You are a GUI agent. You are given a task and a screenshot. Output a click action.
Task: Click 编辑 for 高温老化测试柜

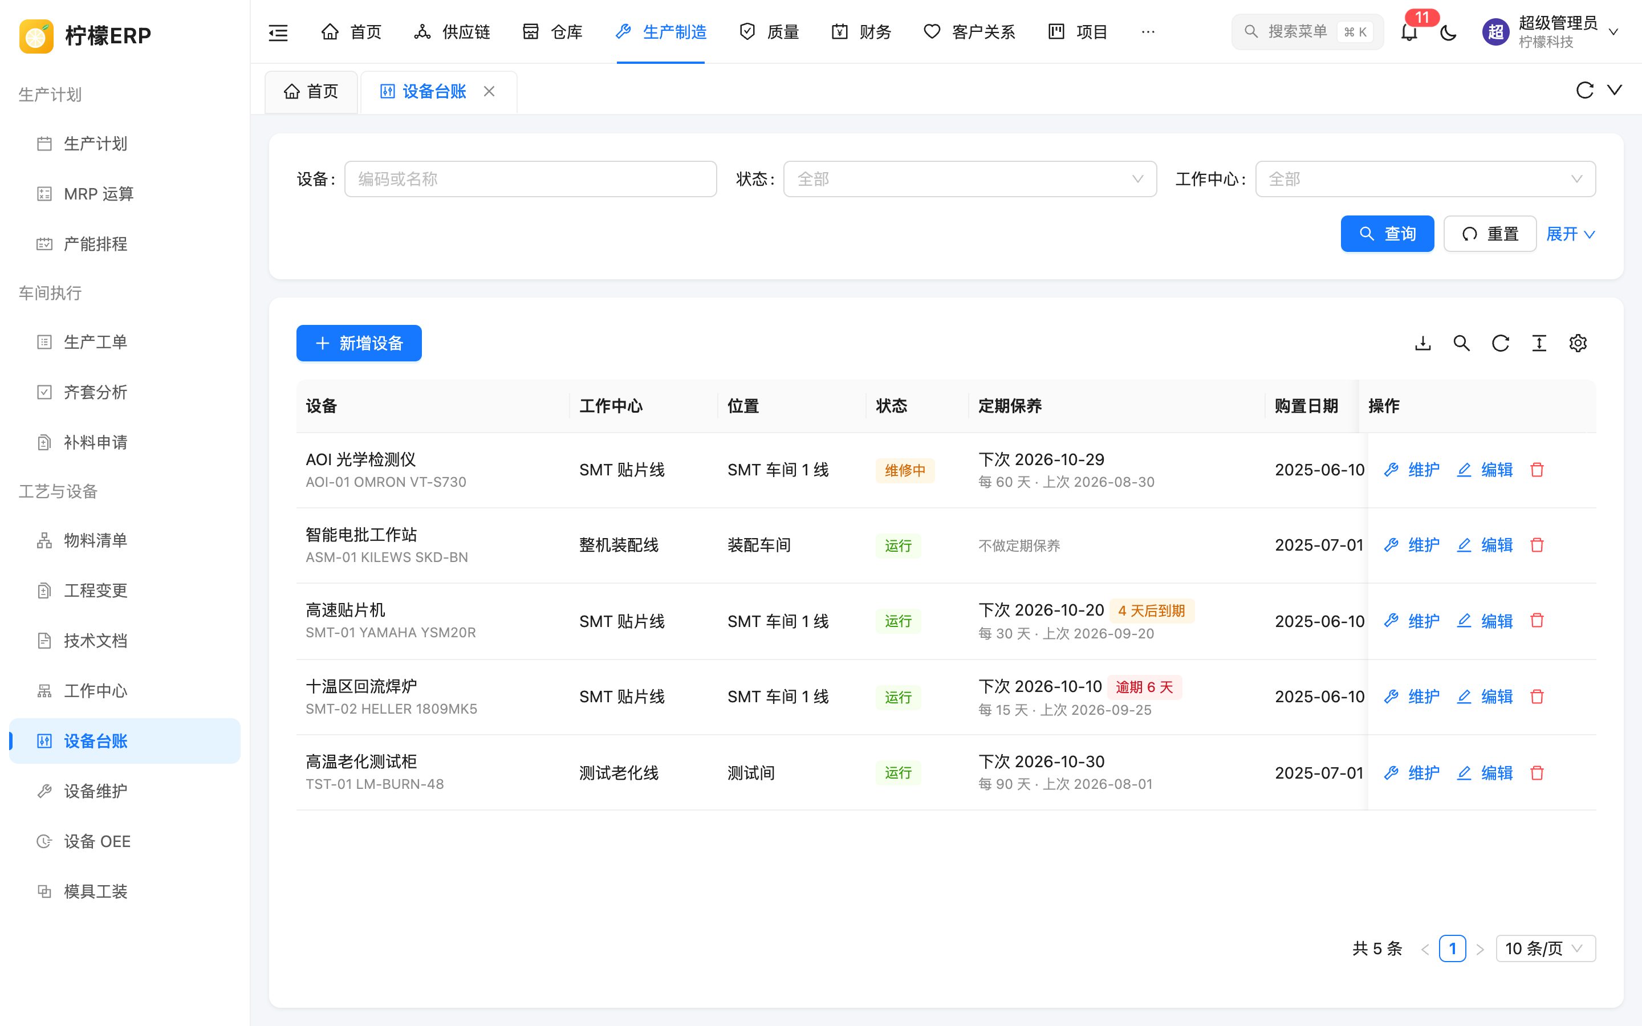click(1485, 773)
